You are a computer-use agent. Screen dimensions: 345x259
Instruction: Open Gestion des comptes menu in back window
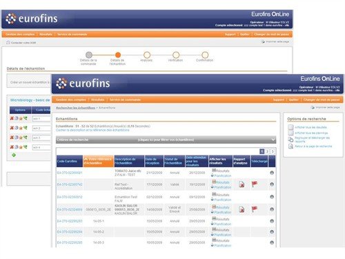click(x=20, y=35)
